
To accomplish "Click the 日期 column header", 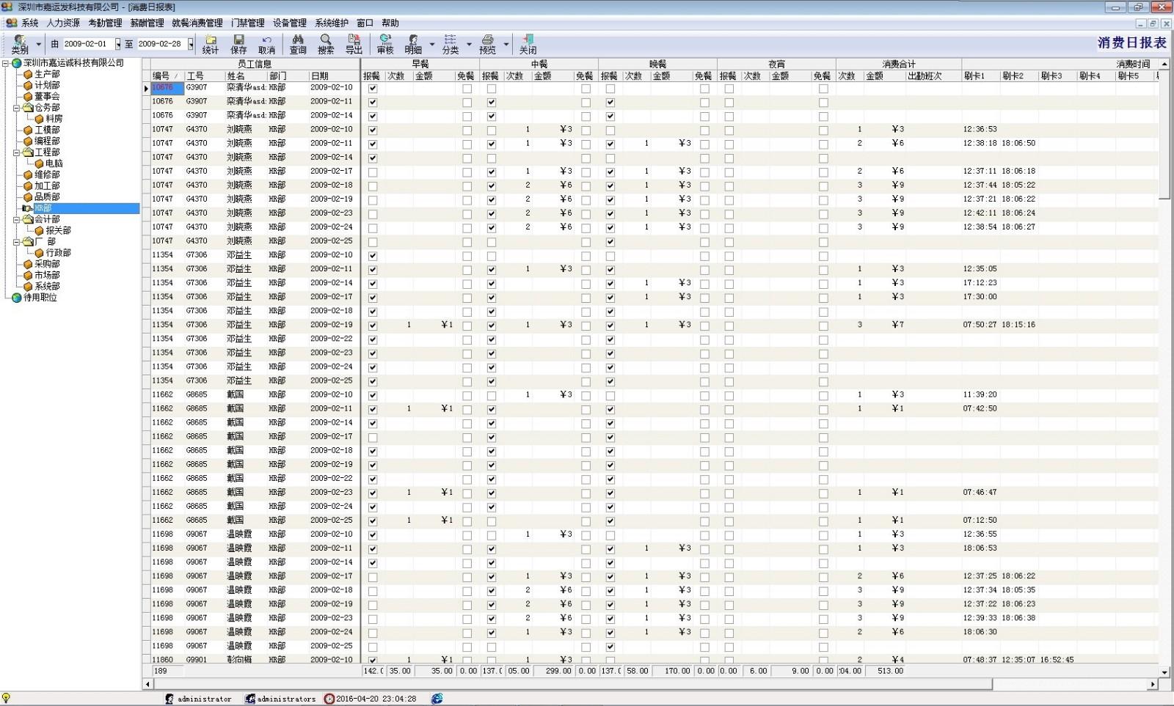I will pyautogui.click(x=334, y=76).
